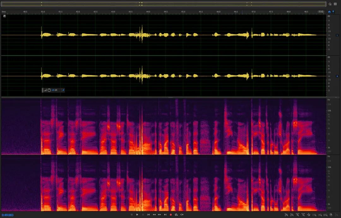Click the blue pin icon near the time ruler
Viewport: 341px width, 218px height.
[x=333, y=12]
